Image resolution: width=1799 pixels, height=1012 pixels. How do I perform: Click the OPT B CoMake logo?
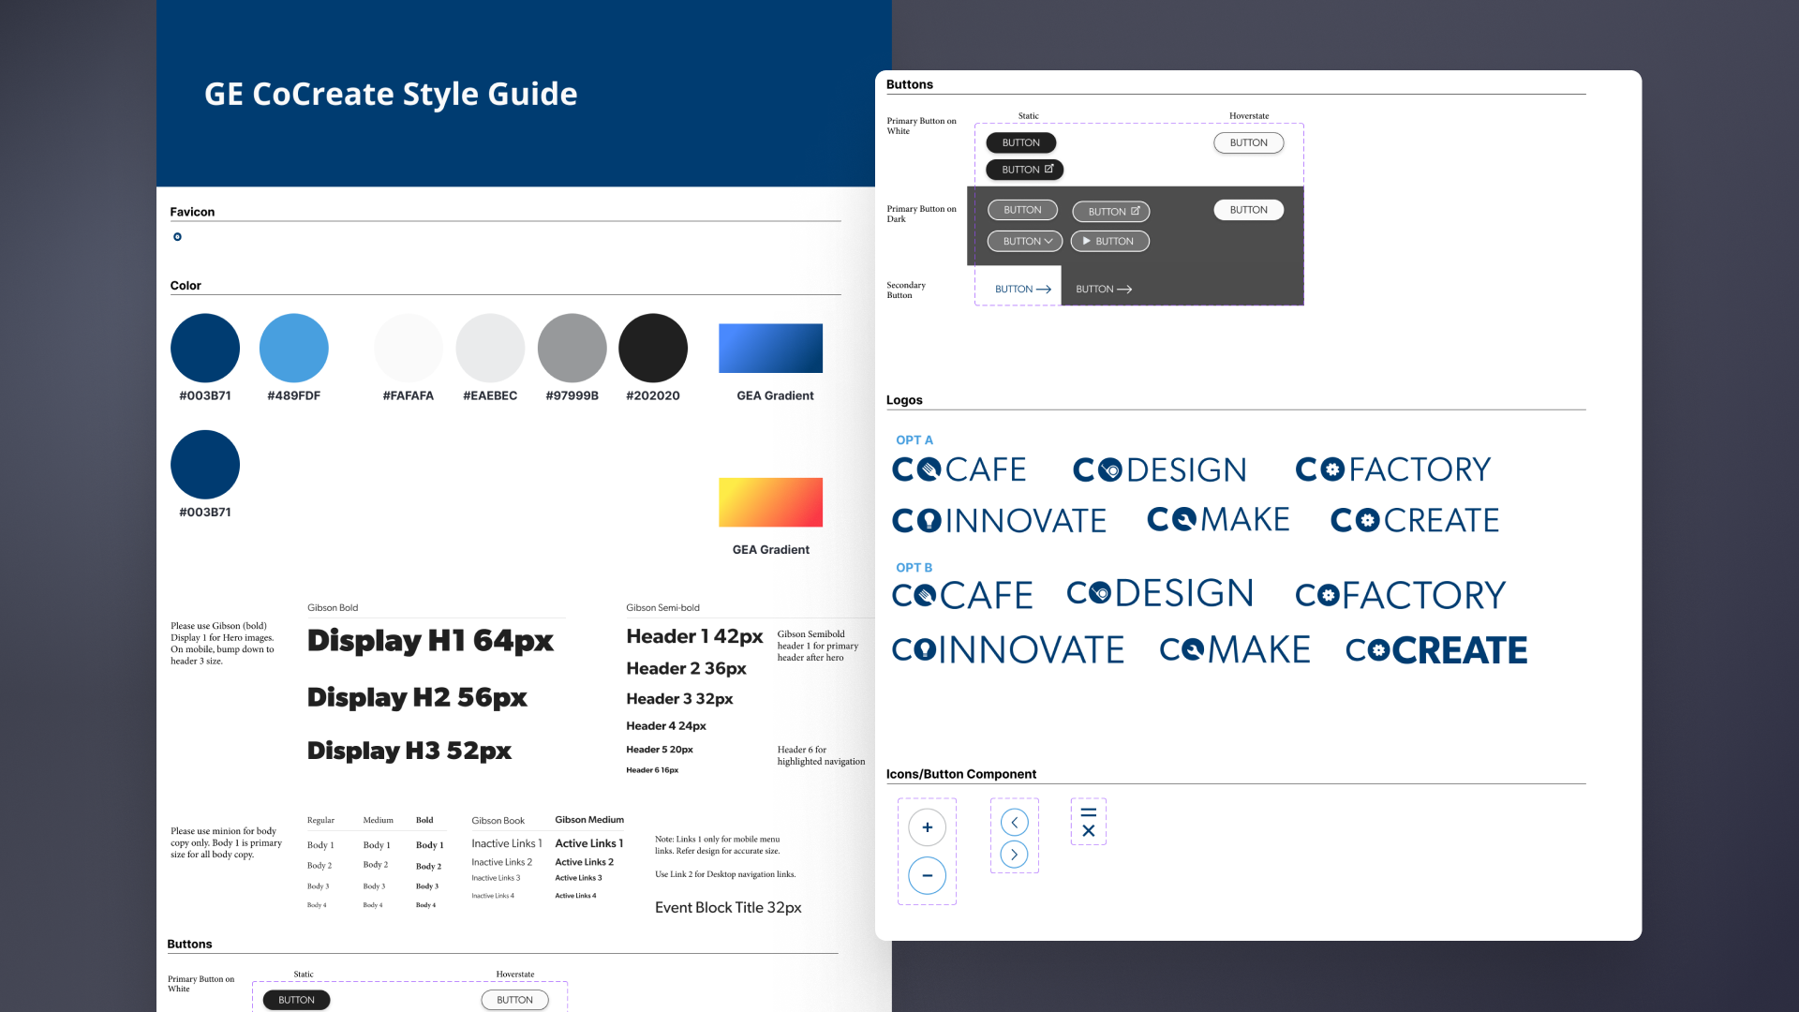(1235, 649)
